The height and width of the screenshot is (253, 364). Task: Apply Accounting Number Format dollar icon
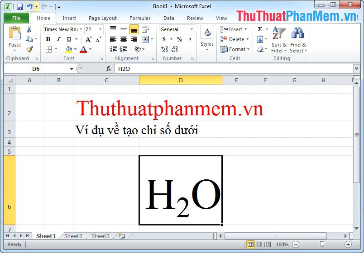(x=164, y=39)
